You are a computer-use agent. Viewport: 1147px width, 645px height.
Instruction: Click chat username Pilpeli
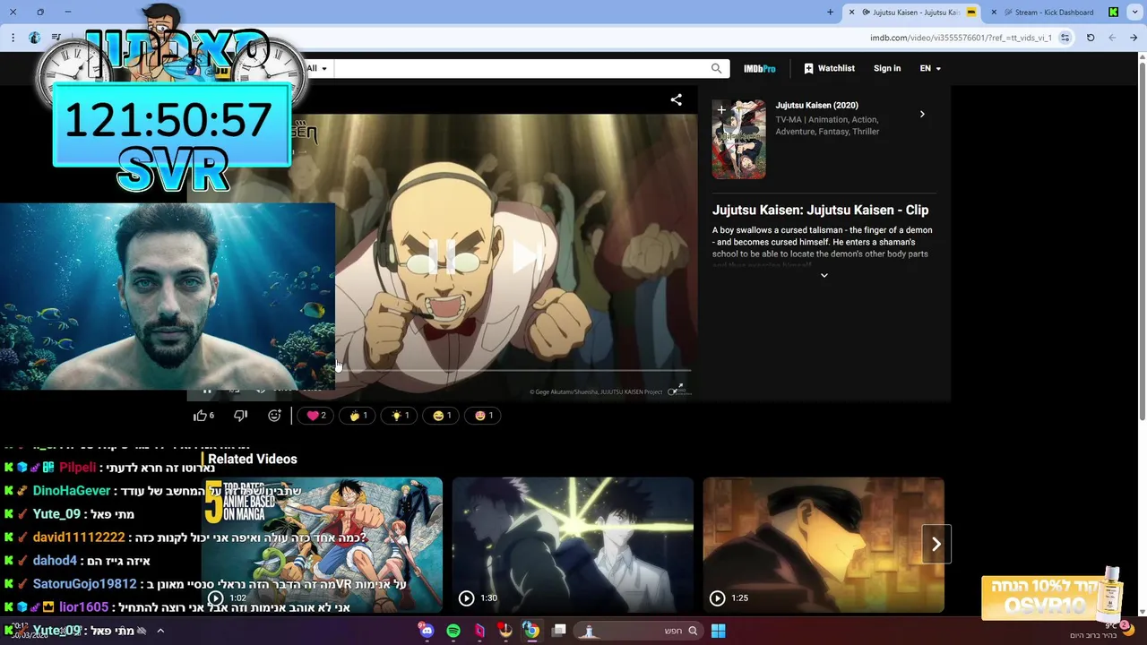coord(77,468)
